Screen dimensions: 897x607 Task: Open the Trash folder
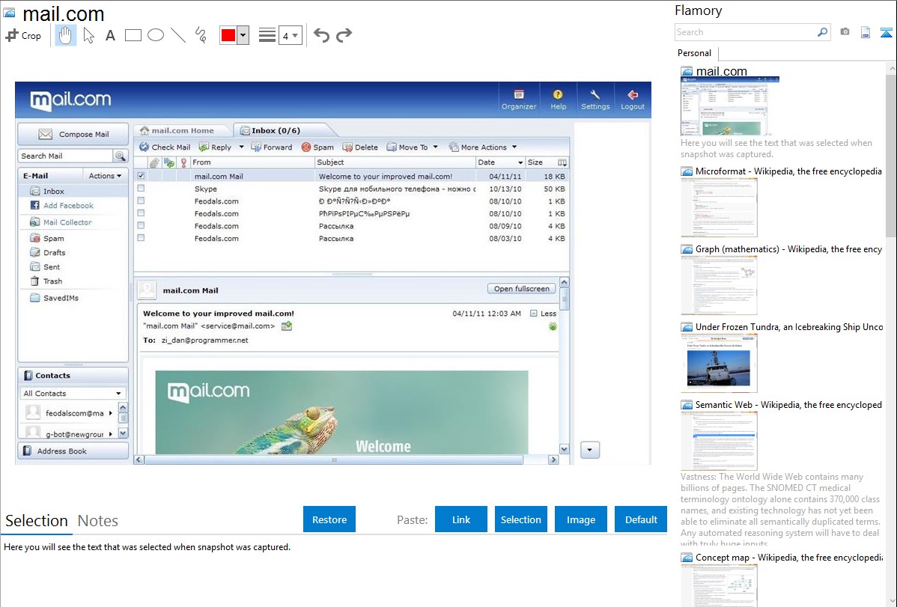52,281
